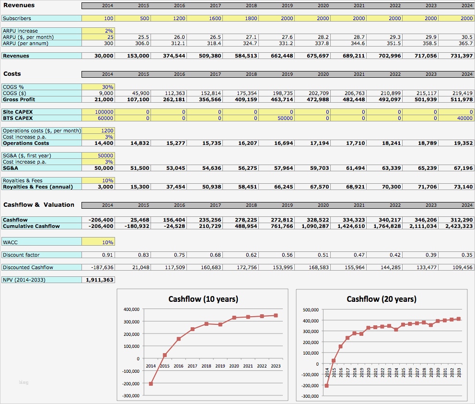This screenshot has width=475, height=404.
Task: Select the 2014 Subscribers cell showing 100
Action: pos(98,18)
